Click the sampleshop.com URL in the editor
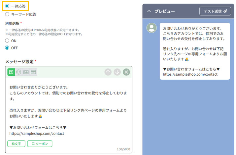Screen dimensions: 236x155 [x=37, y=134]
